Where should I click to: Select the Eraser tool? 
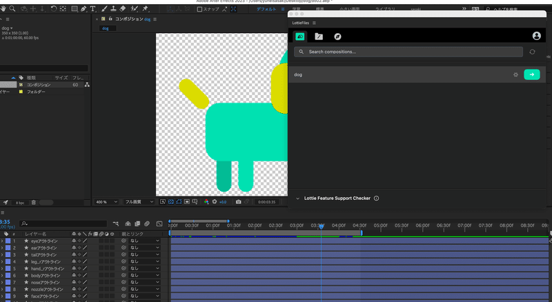123,8
